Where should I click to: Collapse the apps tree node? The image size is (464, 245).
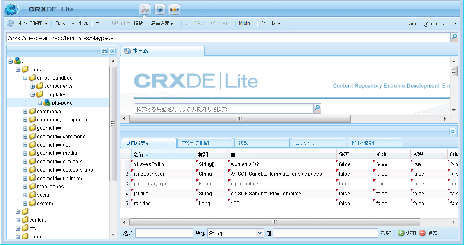[18, 70]
